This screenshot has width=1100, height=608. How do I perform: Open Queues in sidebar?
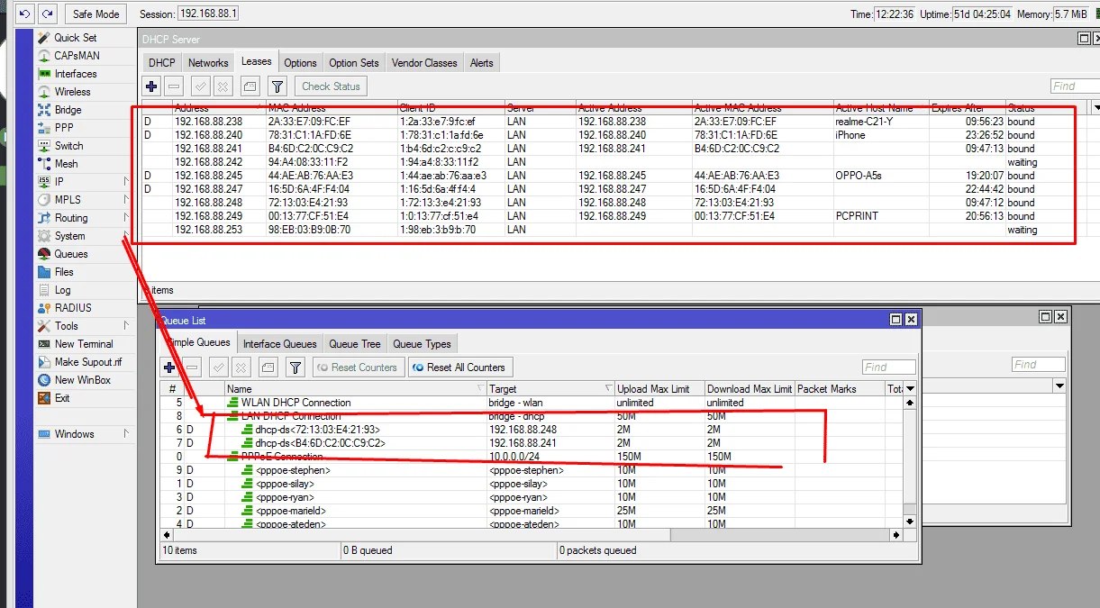pyautogui.click(x=71, y=254)
